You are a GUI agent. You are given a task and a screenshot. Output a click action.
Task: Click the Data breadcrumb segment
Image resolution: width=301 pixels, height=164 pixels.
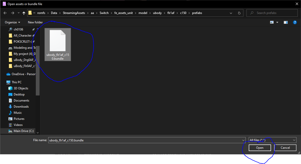pos(54,13)
